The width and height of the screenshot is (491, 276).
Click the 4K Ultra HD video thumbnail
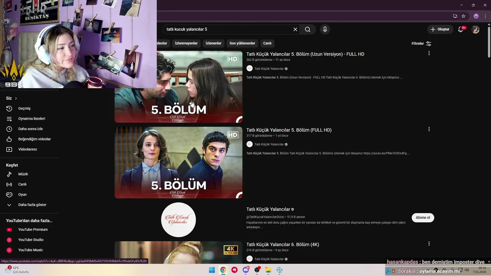[178, 252]
